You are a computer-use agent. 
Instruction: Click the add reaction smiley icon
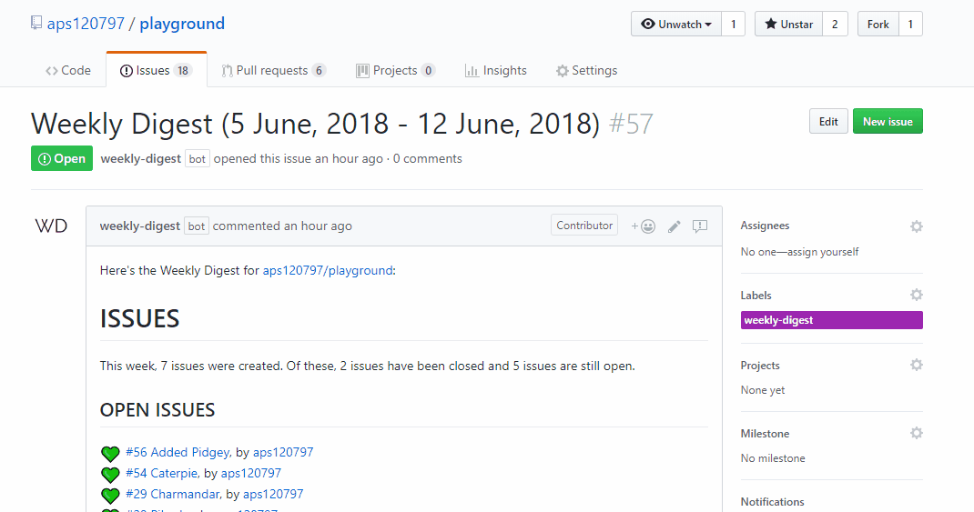coord(644,226)
